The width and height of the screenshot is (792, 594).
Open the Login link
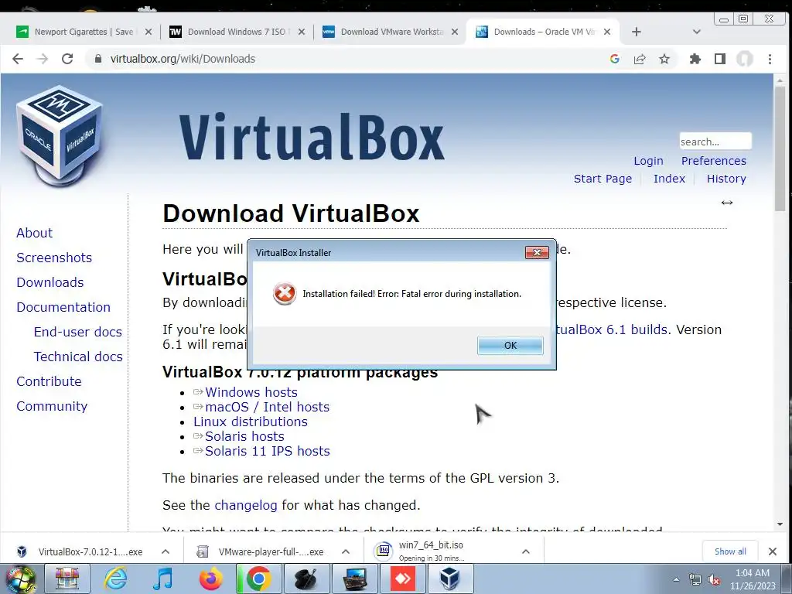[x=649, y=161]
